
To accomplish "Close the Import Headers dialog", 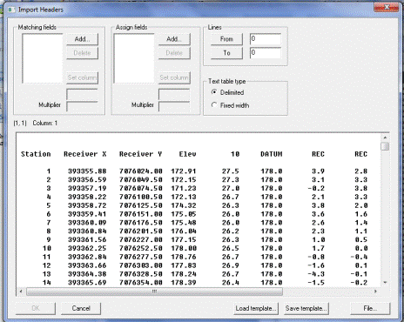I will click(387, 8).
